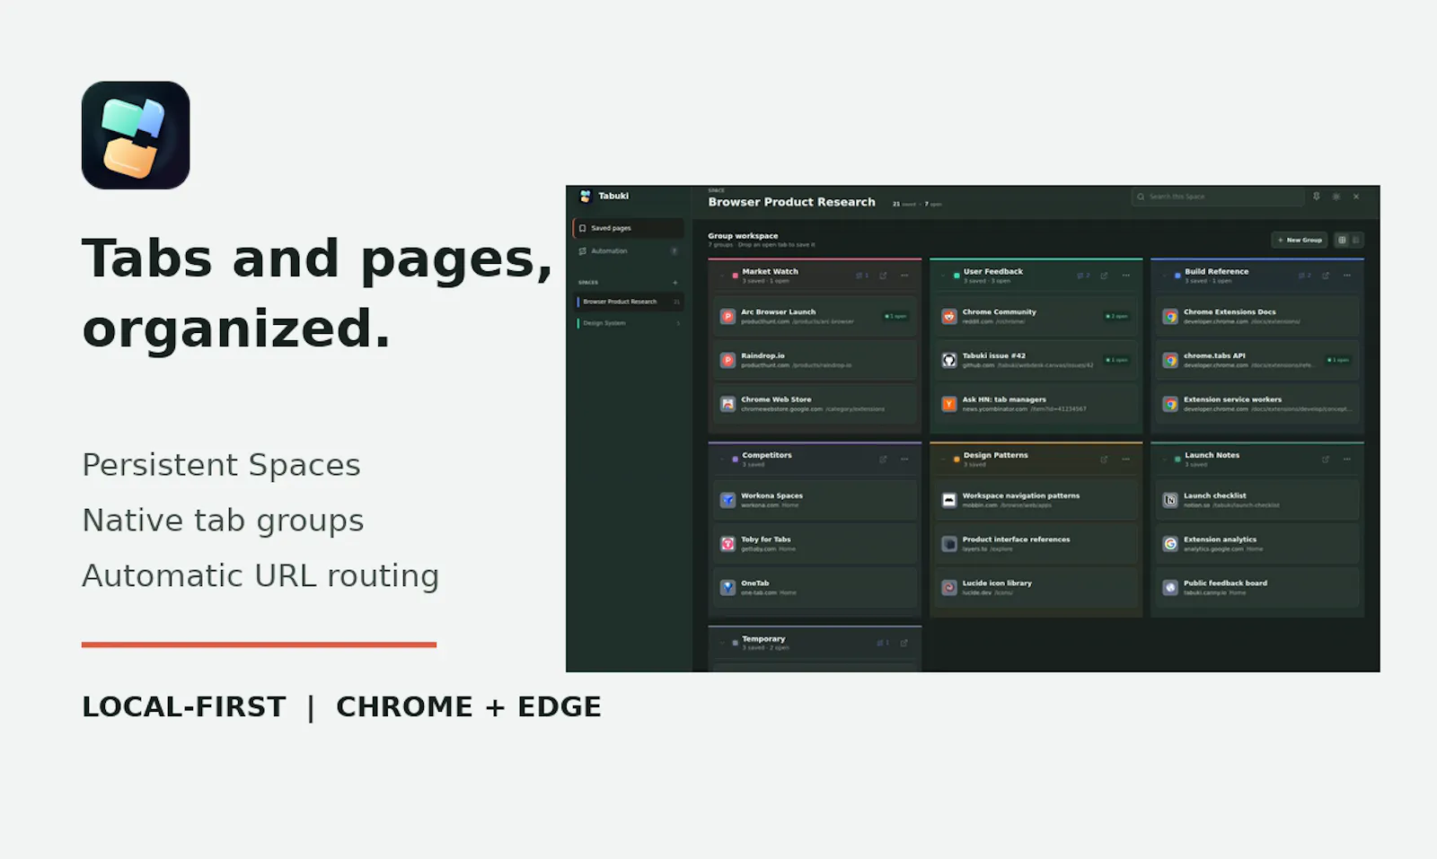This screenshot has height=859, width=1437.
Task: Open all Launch Notes pages icon
Action: (1326, 460)
